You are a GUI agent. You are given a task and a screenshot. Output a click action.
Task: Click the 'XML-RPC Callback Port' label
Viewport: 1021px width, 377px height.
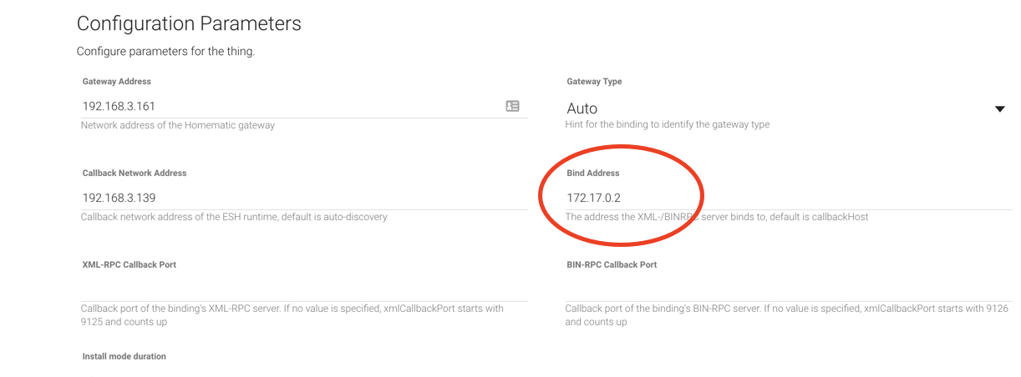129,264
